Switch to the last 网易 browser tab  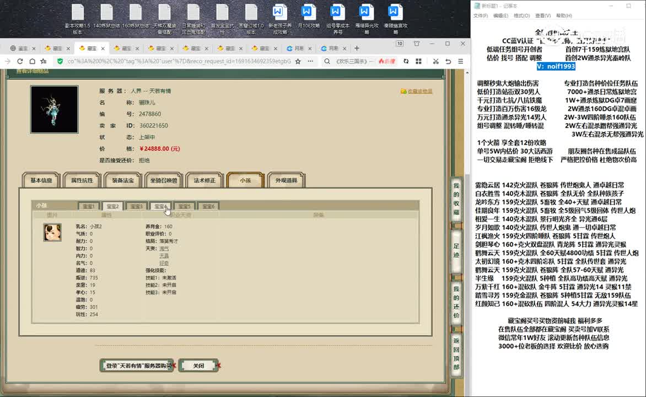tap(333, 48)
